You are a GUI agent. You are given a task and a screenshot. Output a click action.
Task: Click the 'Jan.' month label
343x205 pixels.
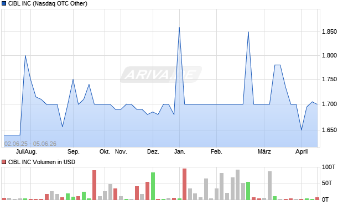(180, 151)
